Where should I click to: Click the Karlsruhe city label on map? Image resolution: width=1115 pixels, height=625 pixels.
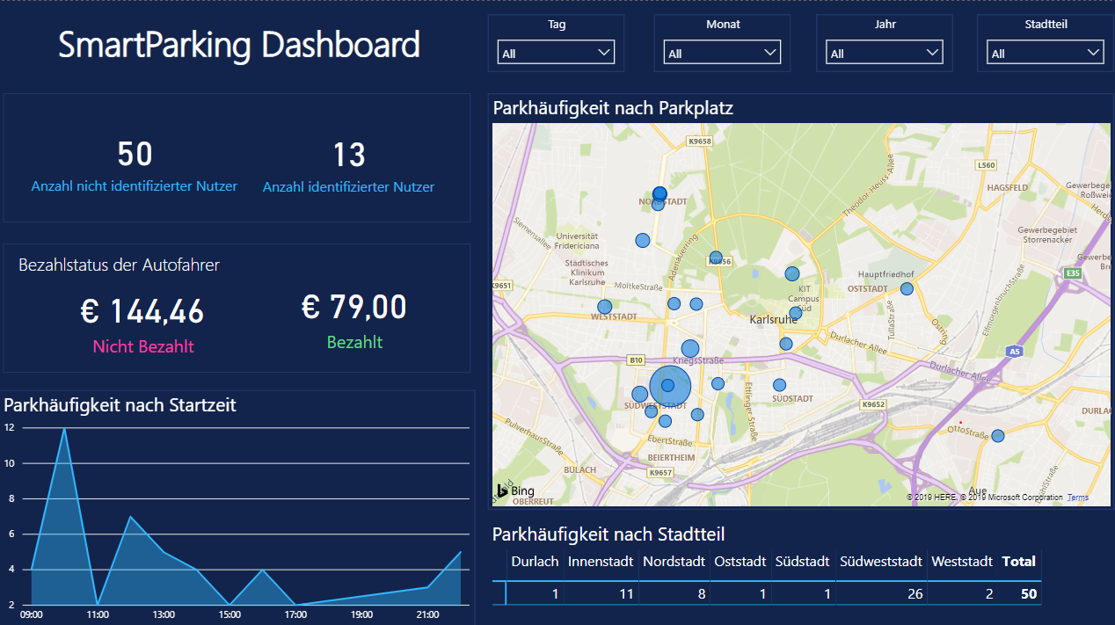click(x=772, y=320)
